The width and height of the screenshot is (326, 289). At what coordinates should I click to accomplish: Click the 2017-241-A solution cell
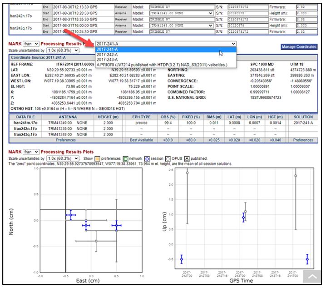point(303,123)
